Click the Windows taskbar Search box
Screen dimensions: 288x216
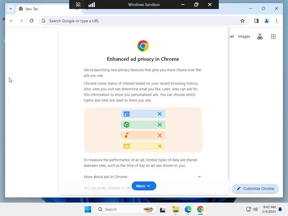click(x=125, y=209)
